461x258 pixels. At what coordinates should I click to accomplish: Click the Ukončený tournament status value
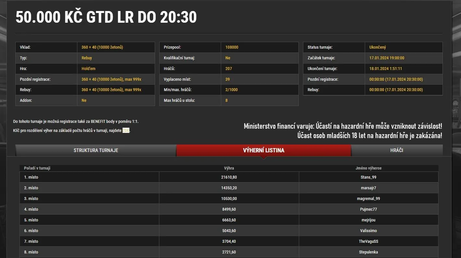(377, 47)
